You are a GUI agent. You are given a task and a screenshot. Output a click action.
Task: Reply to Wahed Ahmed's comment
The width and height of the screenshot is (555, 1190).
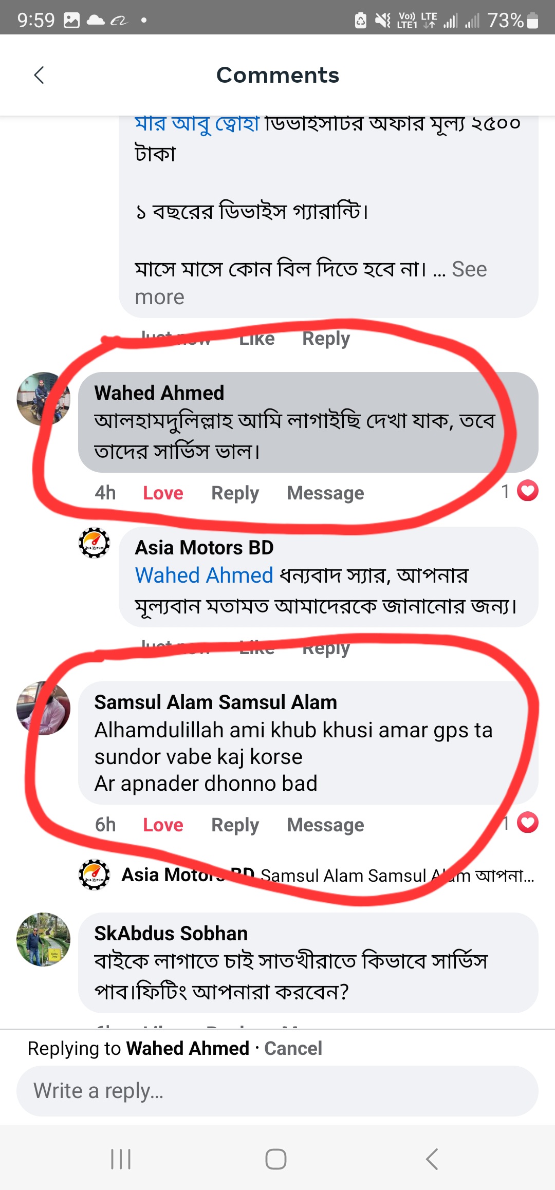(x=235, y=493)
